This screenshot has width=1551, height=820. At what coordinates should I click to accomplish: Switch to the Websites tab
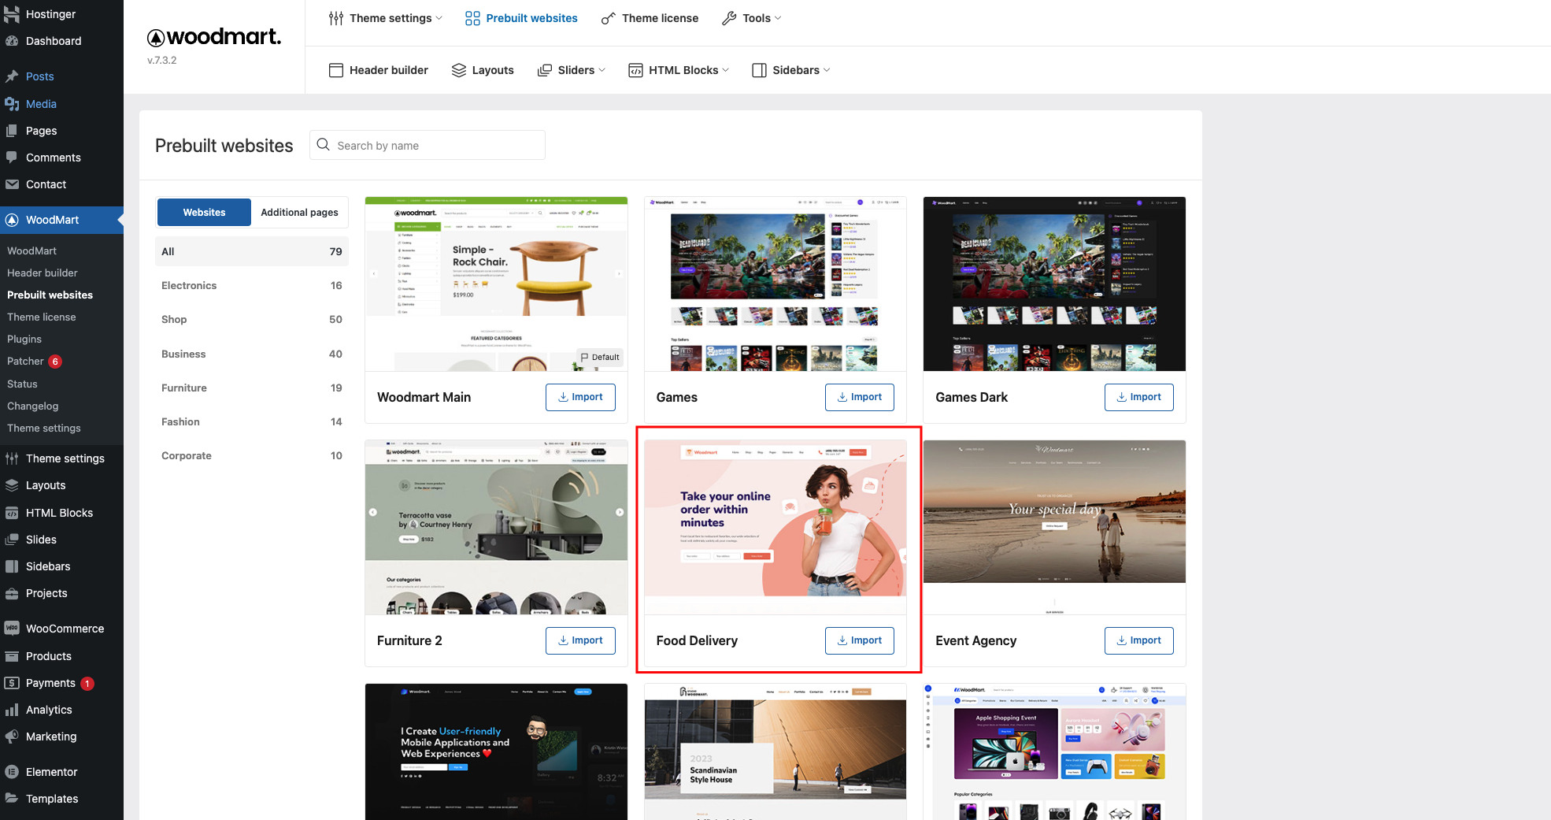click(204, 213)
